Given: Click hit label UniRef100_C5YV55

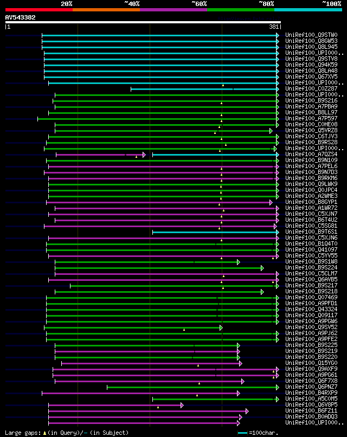Looking at the screenshot, I should (x=311, y=255).
